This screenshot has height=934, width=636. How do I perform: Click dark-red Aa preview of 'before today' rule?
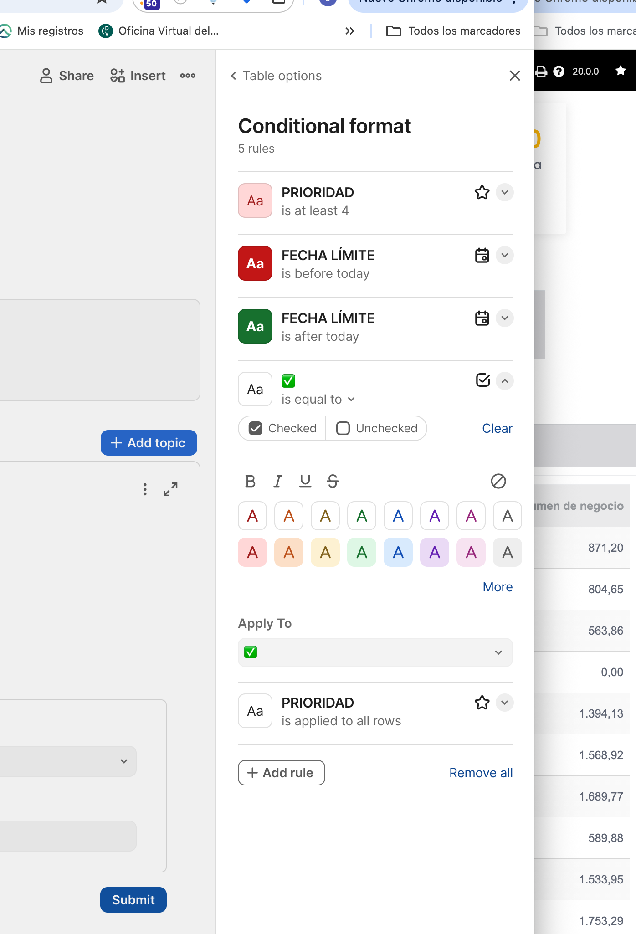(x=255, y=263)
